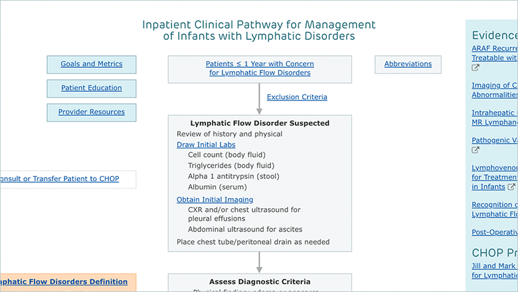Image resolution: width=518 pixels, height=292 pixels.
Task: Select 'Triglycerides (body fluid)' text
Action: [x=231, y=166]
